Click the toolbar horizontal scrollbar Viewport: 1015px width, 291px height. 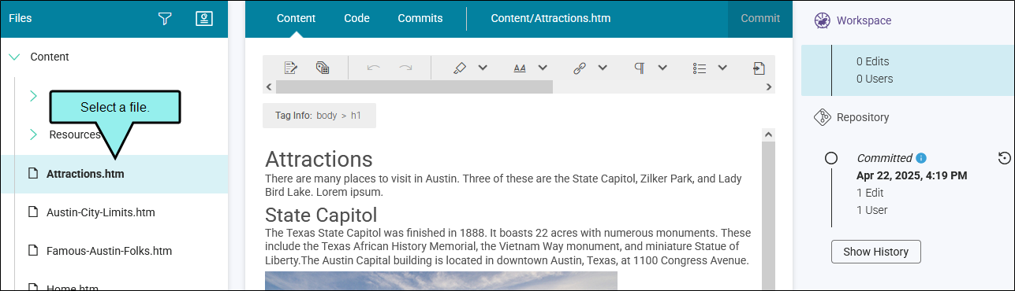[x=414, y=87]
